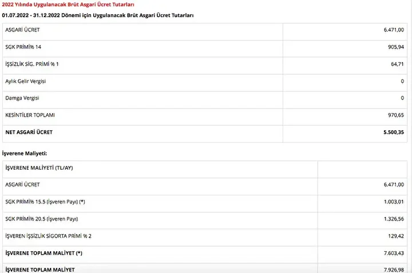Screen dimensions: 412x273
Task: Click the 1.326,56 value cell
Action: [393, 219]
